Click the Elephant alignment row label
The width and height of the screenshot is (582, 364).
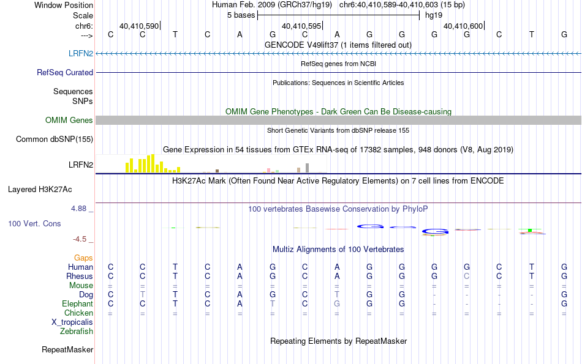[77, 304]
